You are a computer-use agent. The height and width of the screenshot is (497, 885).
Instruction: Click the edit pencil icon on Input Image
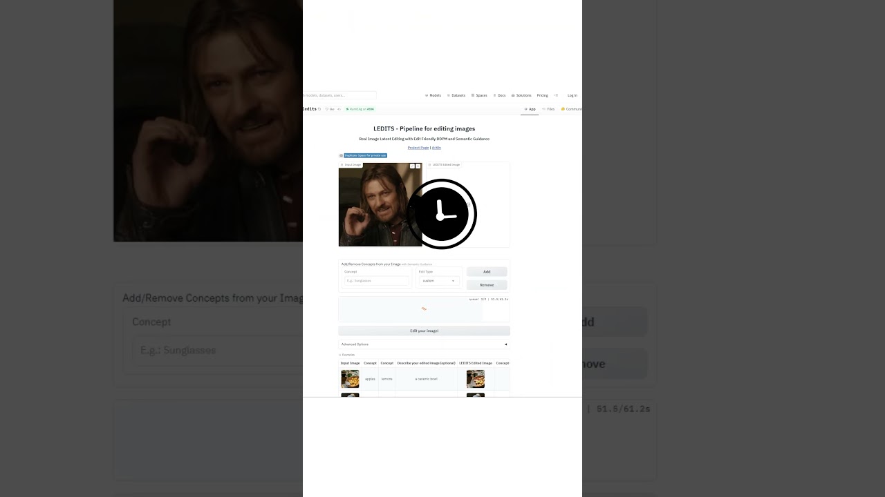412,166
